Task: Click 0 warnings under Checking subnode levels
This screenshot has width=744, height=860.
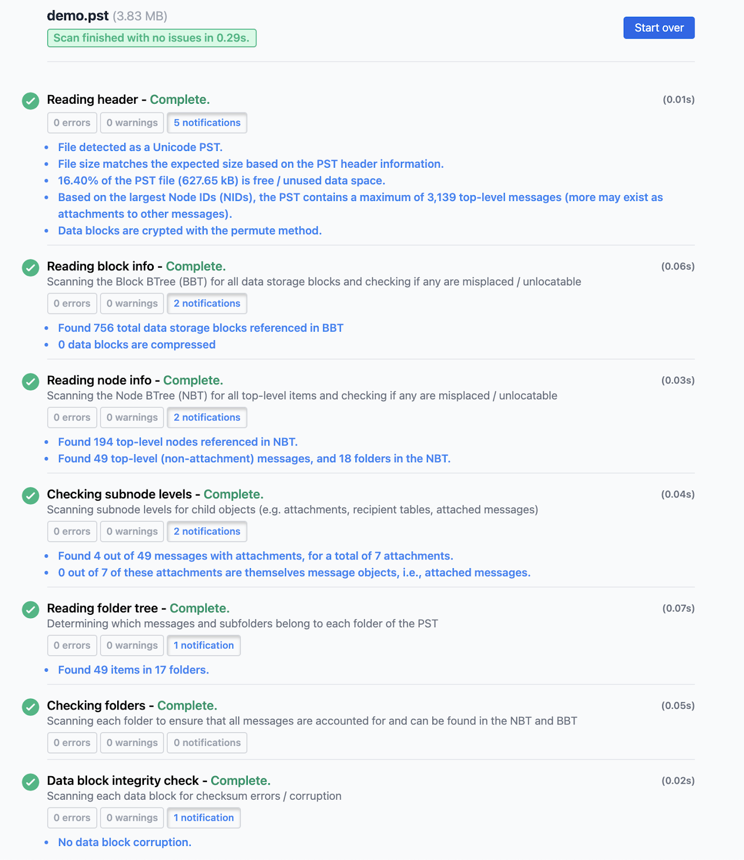Action: [132, 532]
